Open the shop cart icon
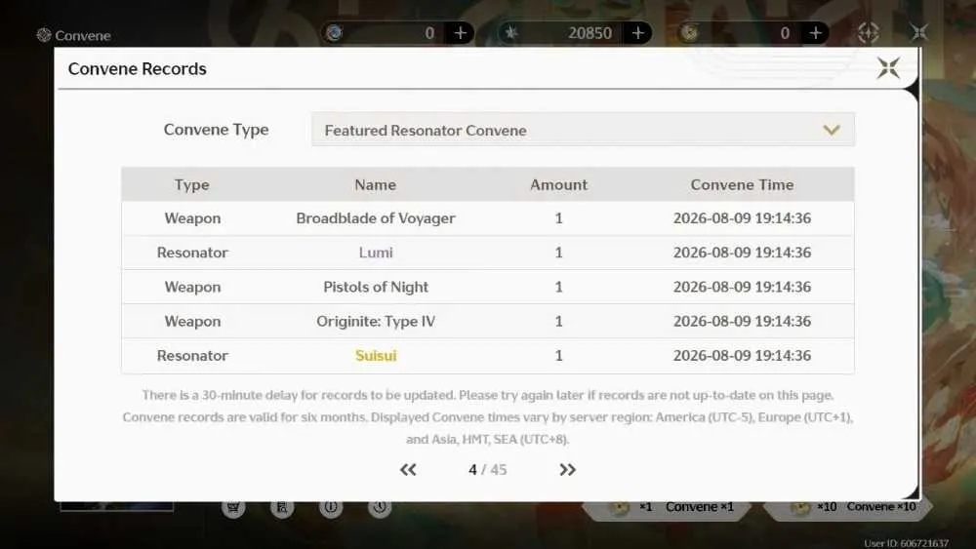Image resolution: width=976 pixels, height=549 pixels. pos(233,507)
